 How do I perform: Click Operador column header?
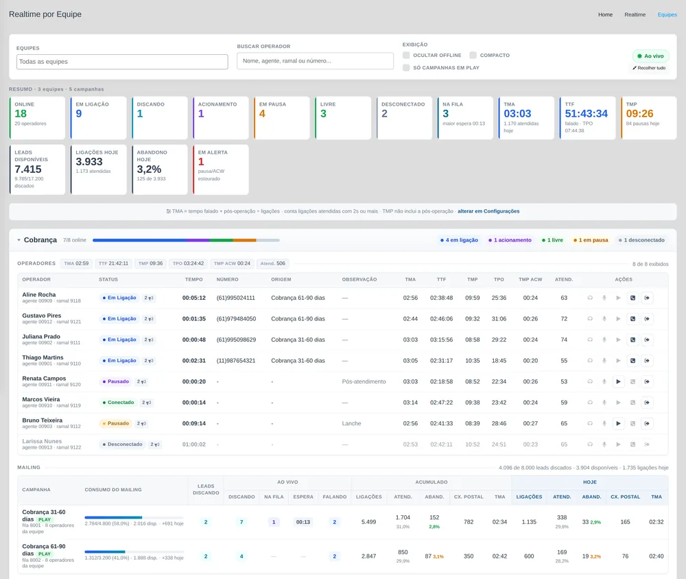[x=36, y=280]
